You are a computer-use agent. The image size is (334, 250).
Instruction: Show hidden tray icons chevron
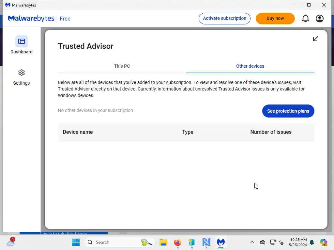point(252,242)
